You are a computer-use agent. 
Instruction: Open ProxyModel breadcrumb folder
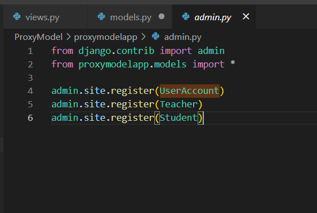click(38, 37)
